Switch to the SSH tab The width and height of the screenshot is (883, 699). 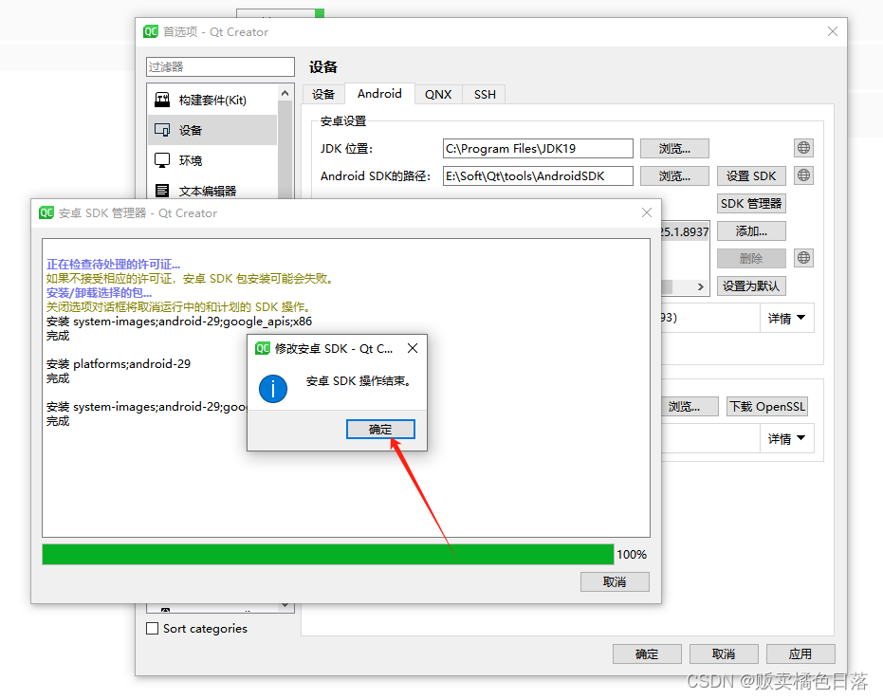click(x=484, y=94)
